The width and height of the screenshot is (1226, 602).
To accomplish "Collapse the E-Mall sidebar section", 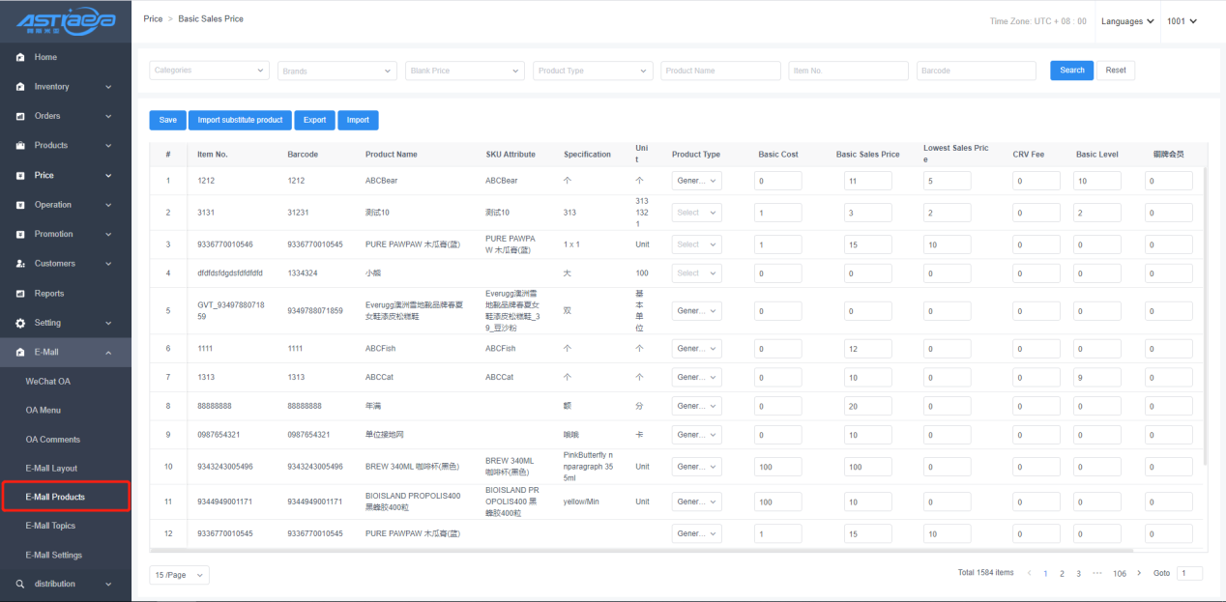I will [x=108, y=352].
